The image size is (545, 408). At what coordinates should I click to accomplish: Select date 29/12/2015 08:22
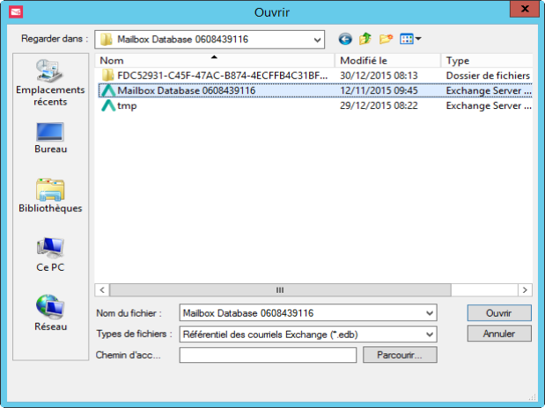click(x=379, y=106)
